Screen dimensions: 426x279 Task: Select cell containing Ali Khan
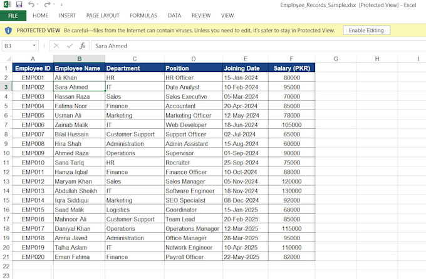click(x=80, y=78)
